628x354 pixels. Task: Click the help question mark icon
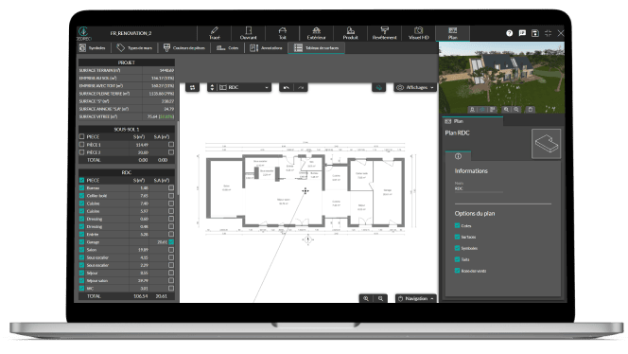click(x=509, y=33)
